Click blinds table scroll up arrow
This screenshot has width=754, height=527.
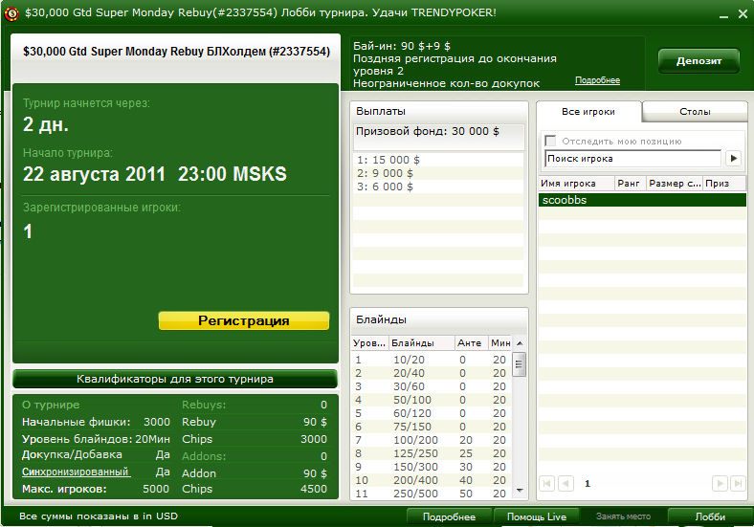pos(520,343)
